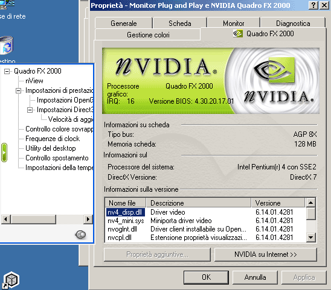The image size is (331, 290).
Task: Click the file list vertical scroll thumb
Action: (310, 213)
